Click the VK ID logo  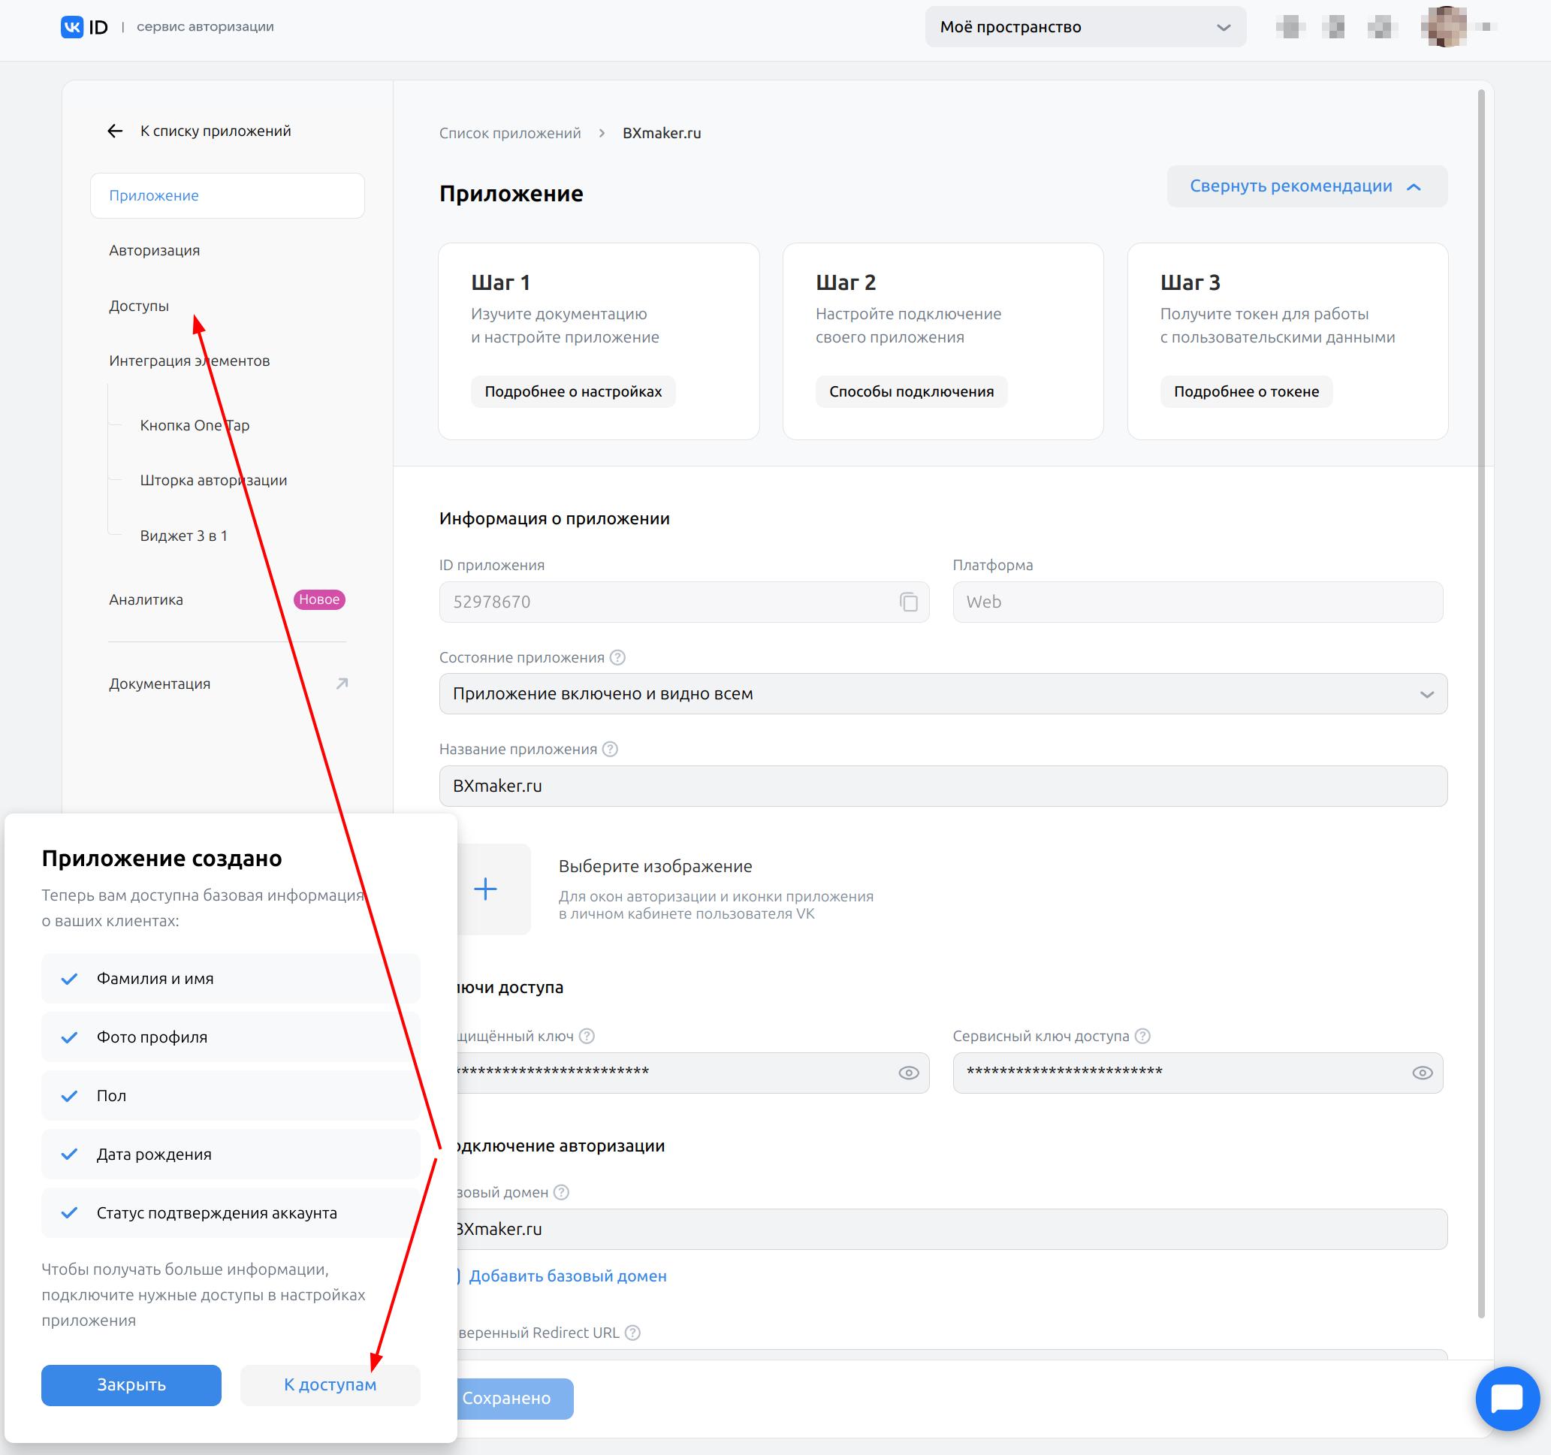84,27
